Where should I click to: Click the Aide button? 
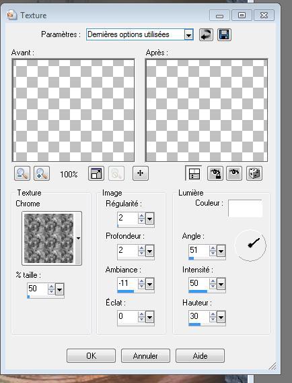coord(200,355)
